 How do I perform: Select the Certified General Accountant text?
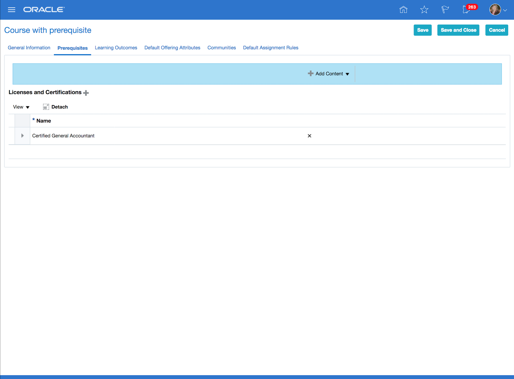(x=63, y=136)
